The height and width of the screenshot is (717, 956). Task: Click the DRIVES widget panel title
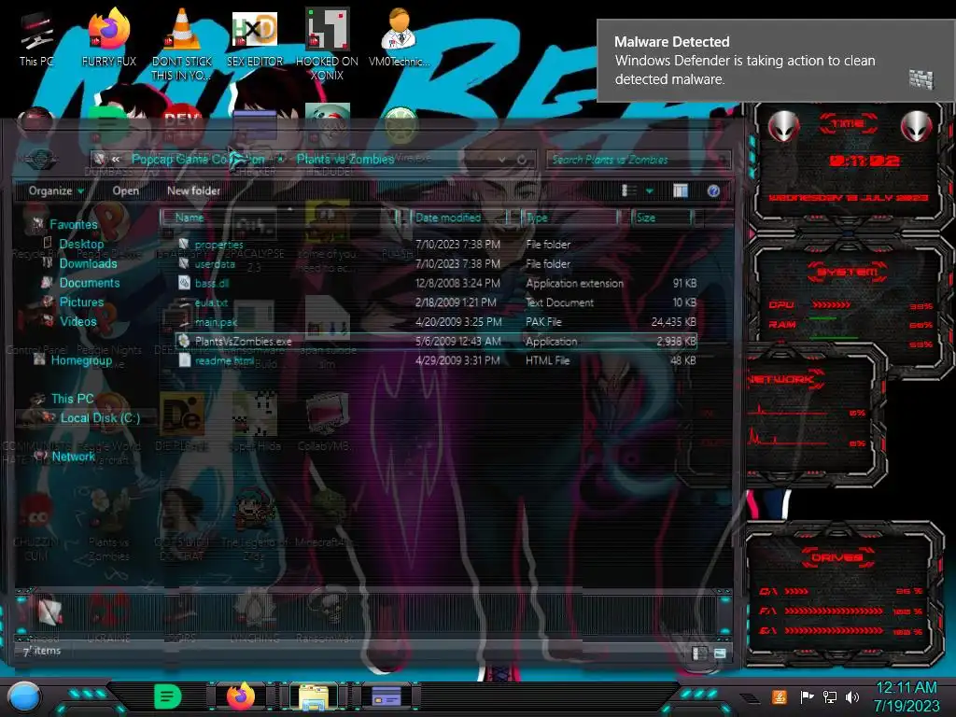tap(837, 557)
